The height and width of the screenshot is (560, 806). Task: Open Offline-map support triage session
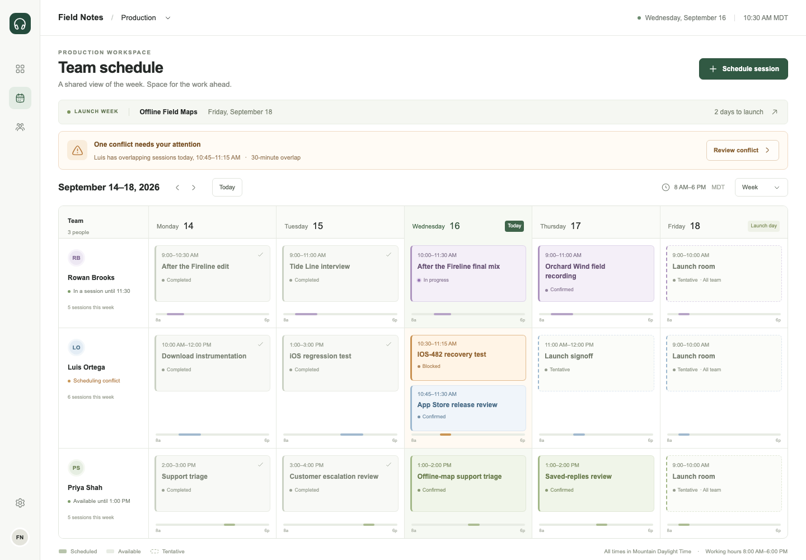pyautogui.click(x=468, y=484)
